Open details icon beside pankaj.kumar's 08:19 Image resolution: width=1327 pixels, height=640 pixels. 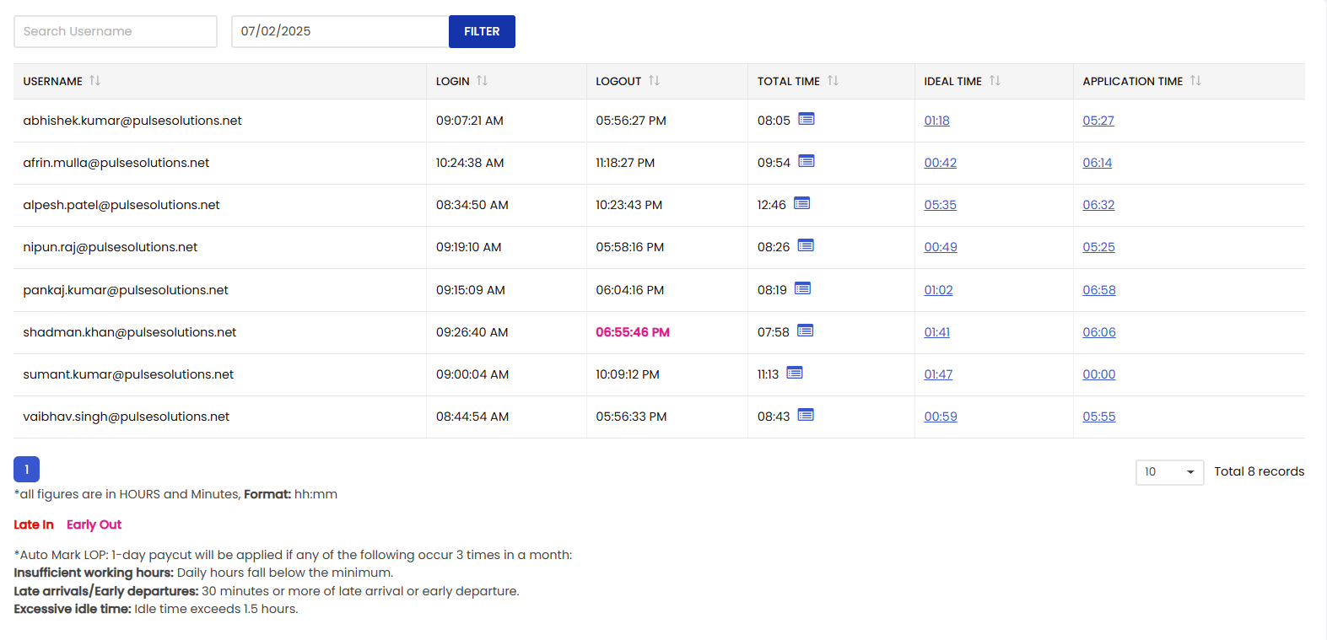tap(802, 288)
